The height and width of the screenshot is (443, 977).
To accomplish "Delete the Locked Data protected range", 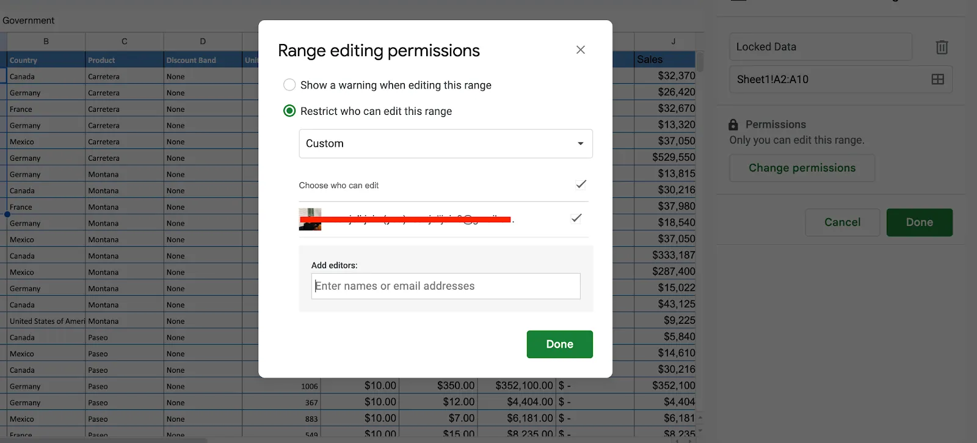I will tap(942, 47).
